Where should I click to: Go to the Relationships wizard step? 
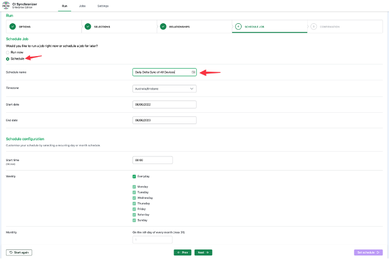(194, 26)
